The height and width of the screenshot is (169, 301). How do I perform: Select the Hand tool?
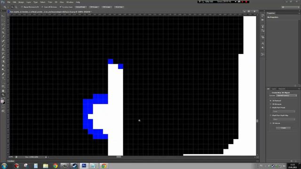(x=3, y=91)
